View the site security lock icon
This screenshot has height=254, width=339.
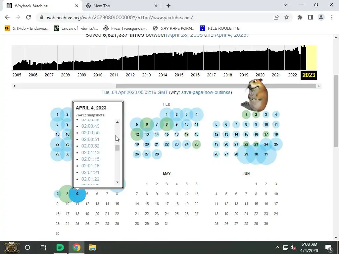pos(42,18)
